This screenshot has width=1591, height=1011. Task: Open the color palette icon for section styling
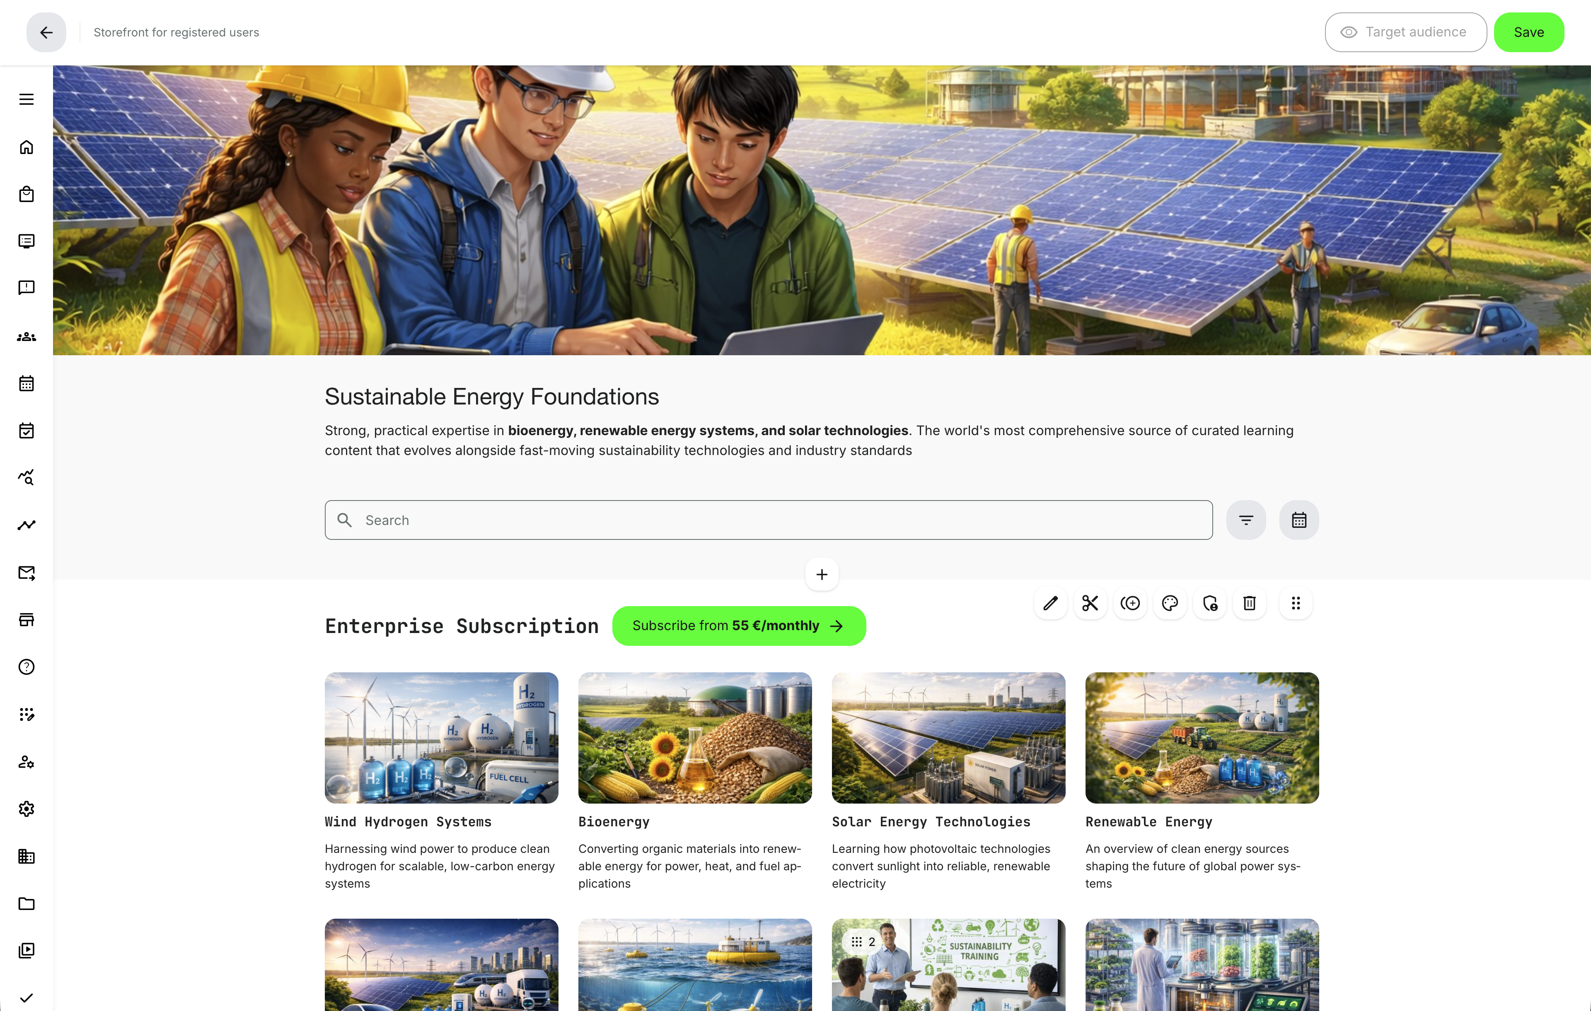pyautogui.click(x=1170, y=603)
